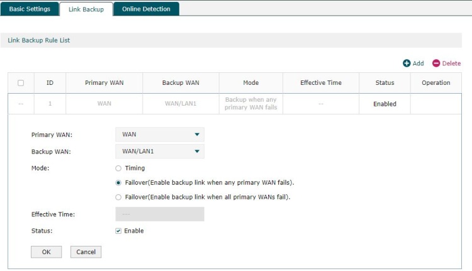Click the OK button
The height and width of the screenshot is (271, 472).
pyautogui.click(x=47, y=252)
